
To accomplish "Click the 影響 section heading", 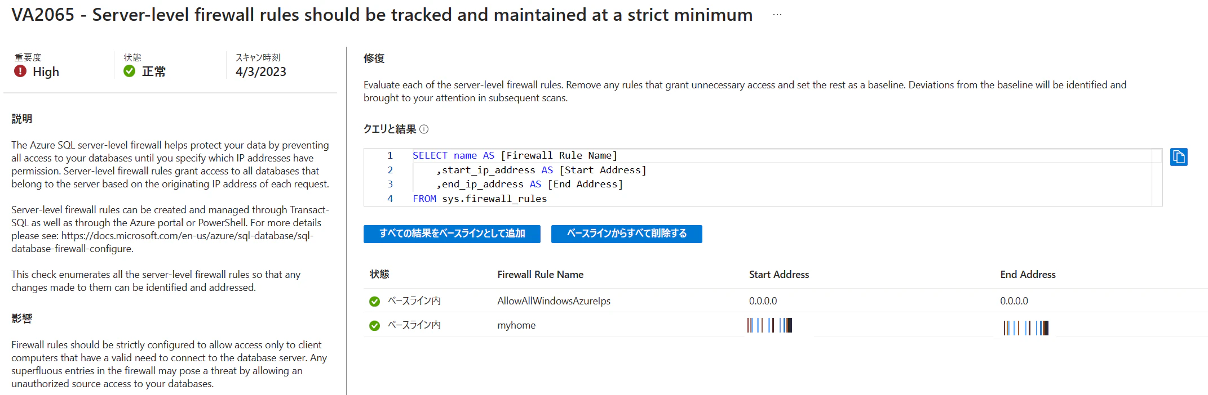I will click(22, 319).
